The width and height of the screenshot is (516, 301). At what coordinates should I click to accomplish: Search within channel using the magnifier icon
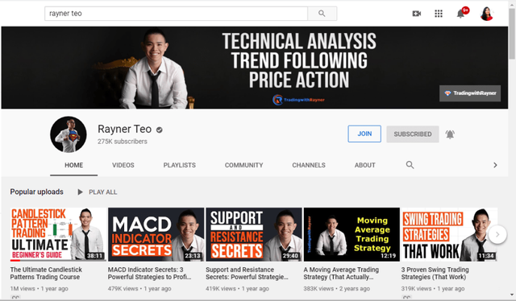410,165
